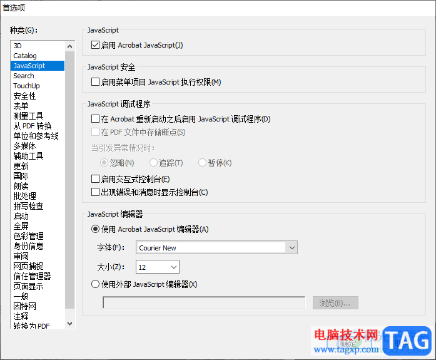Open the 注释 category
Screen dimensions: 436x360
38,316
